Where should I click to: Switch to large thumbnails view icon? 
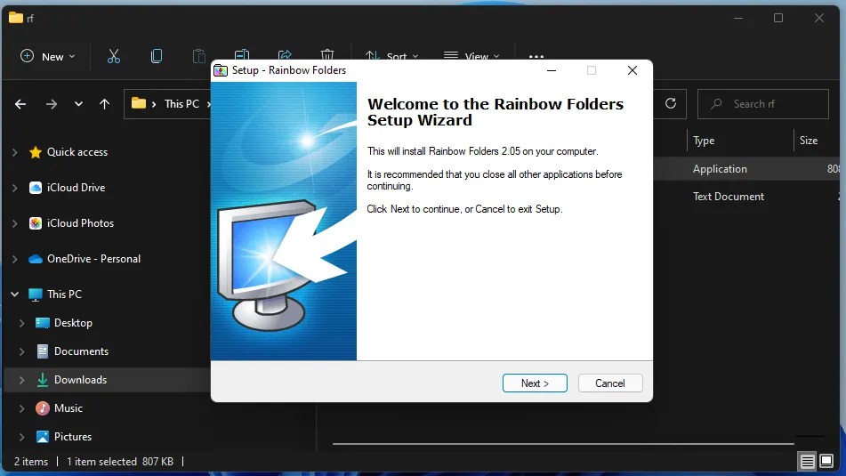826,461
